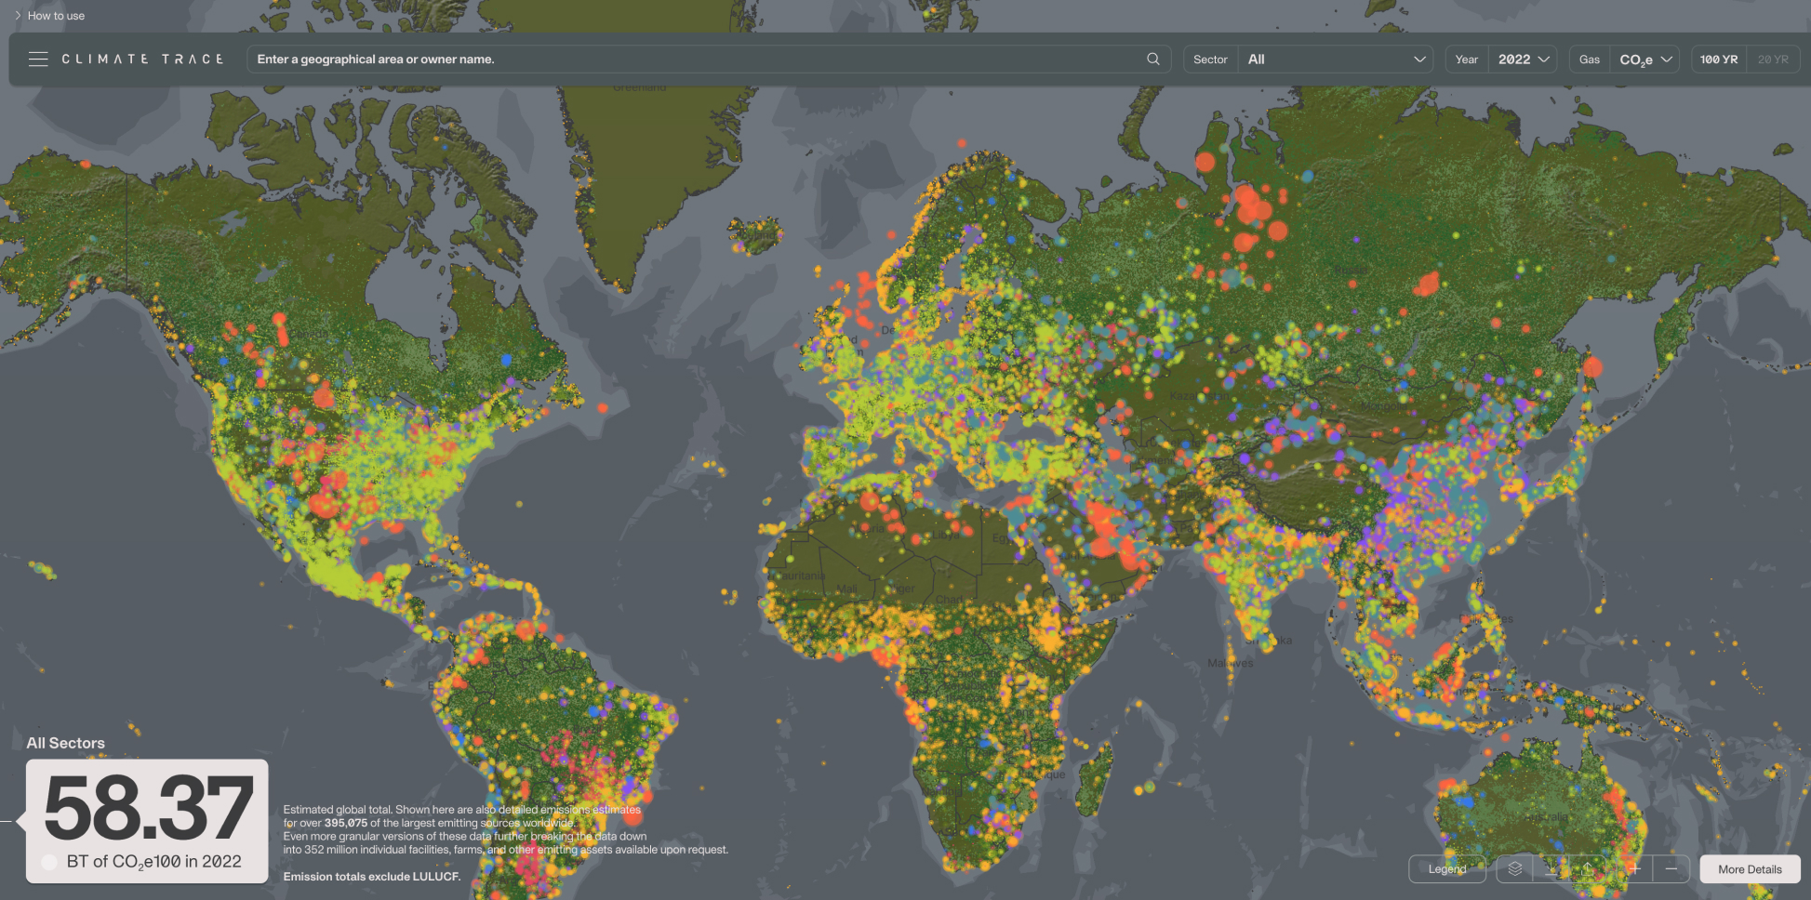Click the download data icon
Viewport: 1811px width, 900px height.
click(1551, 869)
